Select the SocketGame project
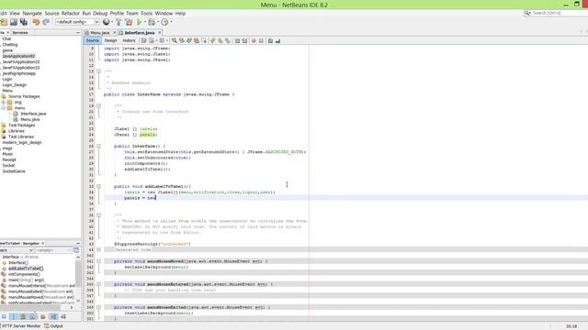The image size is (588, 330). (x=14, y=171)
